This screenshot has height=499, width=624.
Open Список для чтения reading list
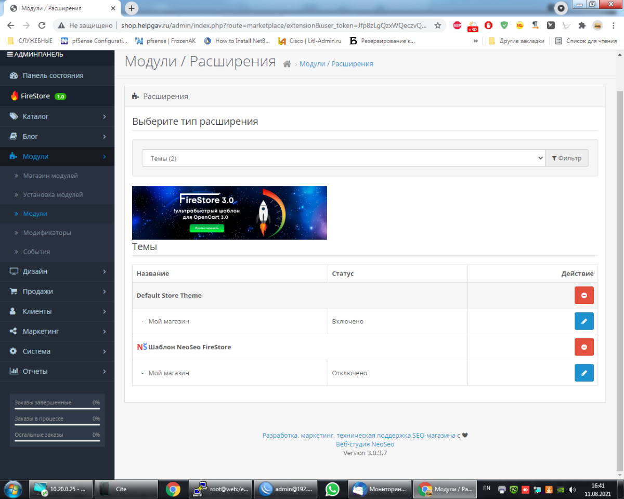tap(586, 41)
